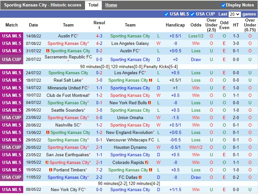Click the red card icon next to New York Red Bulls
The height and width of the screenshot is (194, 258).
pyautogui.click(x=149, y=103)
